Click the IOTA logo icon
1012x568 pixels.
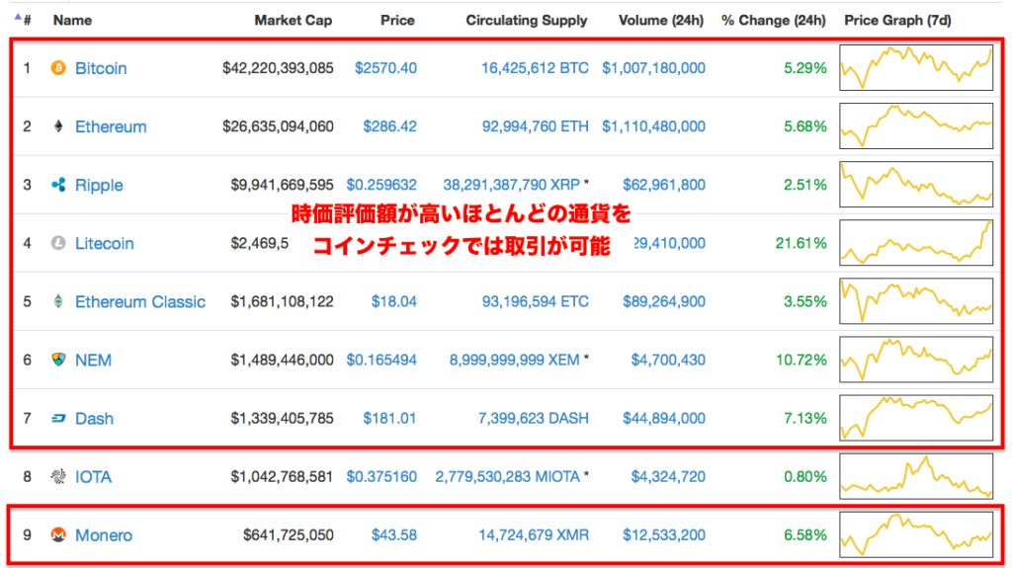(x=58, y=477)
